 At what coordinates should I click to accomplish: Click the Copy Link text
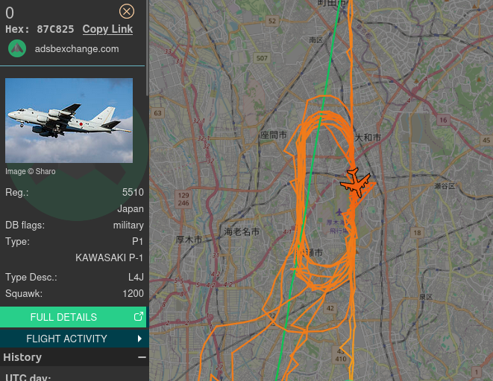(107, 29)
